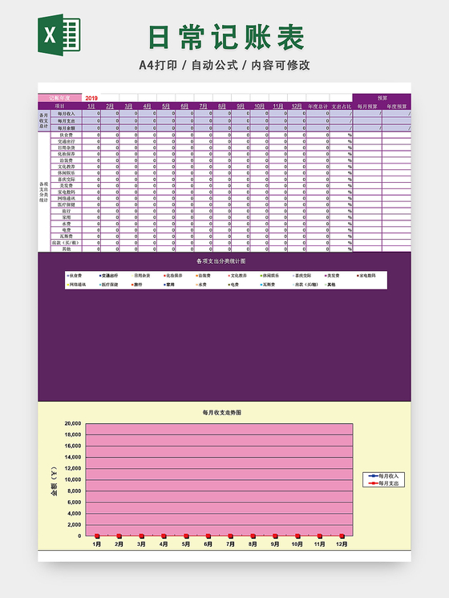Select the 瓦斯费 row label

67,236
